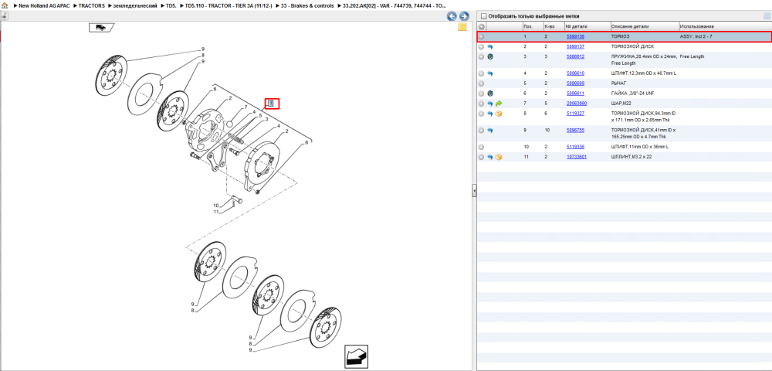Open the yellow note icon above the diagram
Image resolution: width=772 pixels, height=371 pixels.
tap(462, 27)
